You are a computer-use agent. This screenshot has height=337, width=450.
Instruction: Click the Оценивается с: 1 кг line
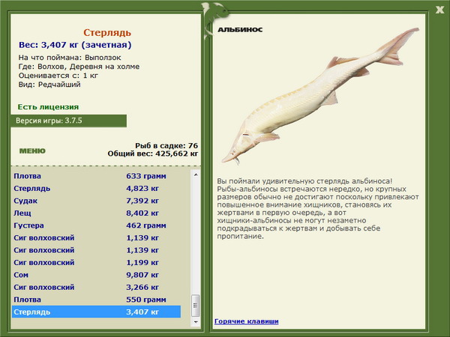tap(58, 76)
